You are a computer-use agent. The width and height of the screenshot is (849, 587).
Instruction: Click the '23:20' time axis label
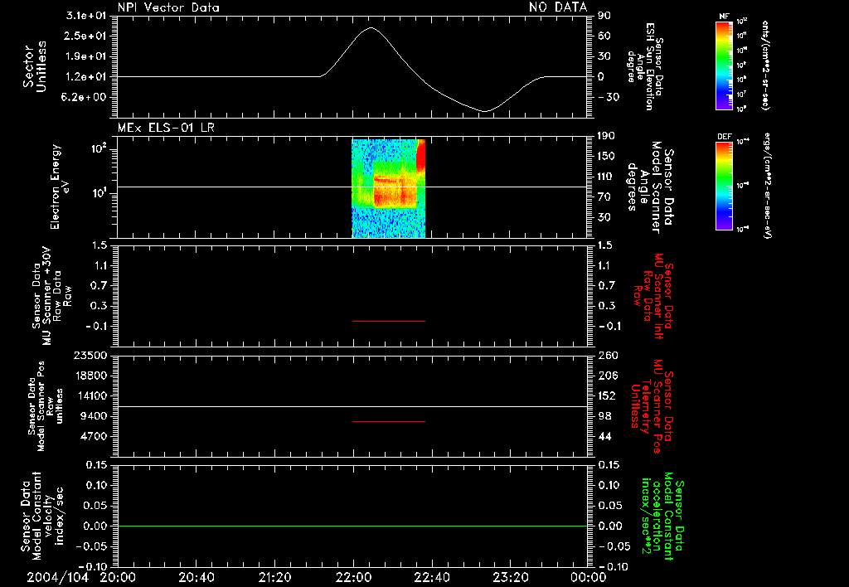[510, 577]
